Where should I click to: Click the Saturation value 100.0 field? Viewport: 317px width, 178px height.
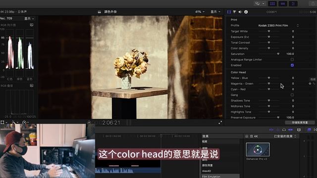coord(290,54)
